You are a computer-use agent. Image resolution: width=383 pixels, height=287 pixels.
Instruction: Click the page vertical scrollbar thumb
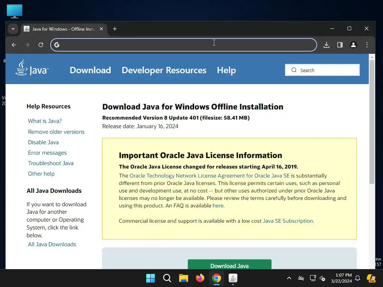(372, 122)
